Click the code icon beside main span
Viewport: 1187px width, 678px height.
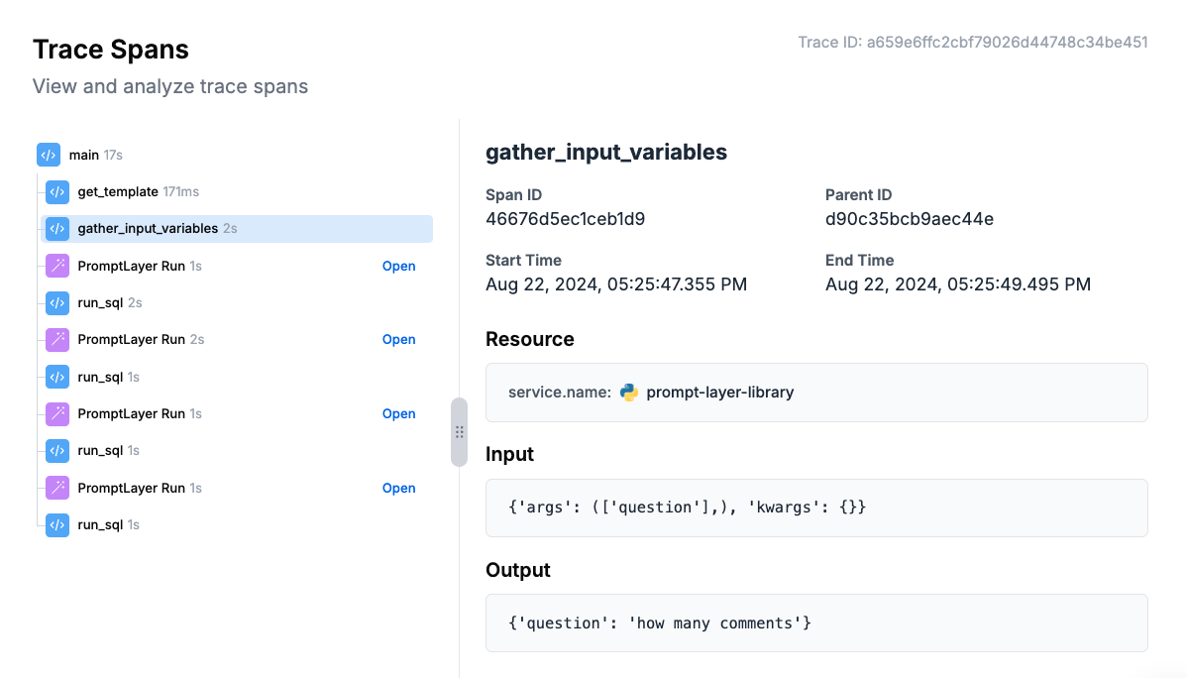[49, 155]
